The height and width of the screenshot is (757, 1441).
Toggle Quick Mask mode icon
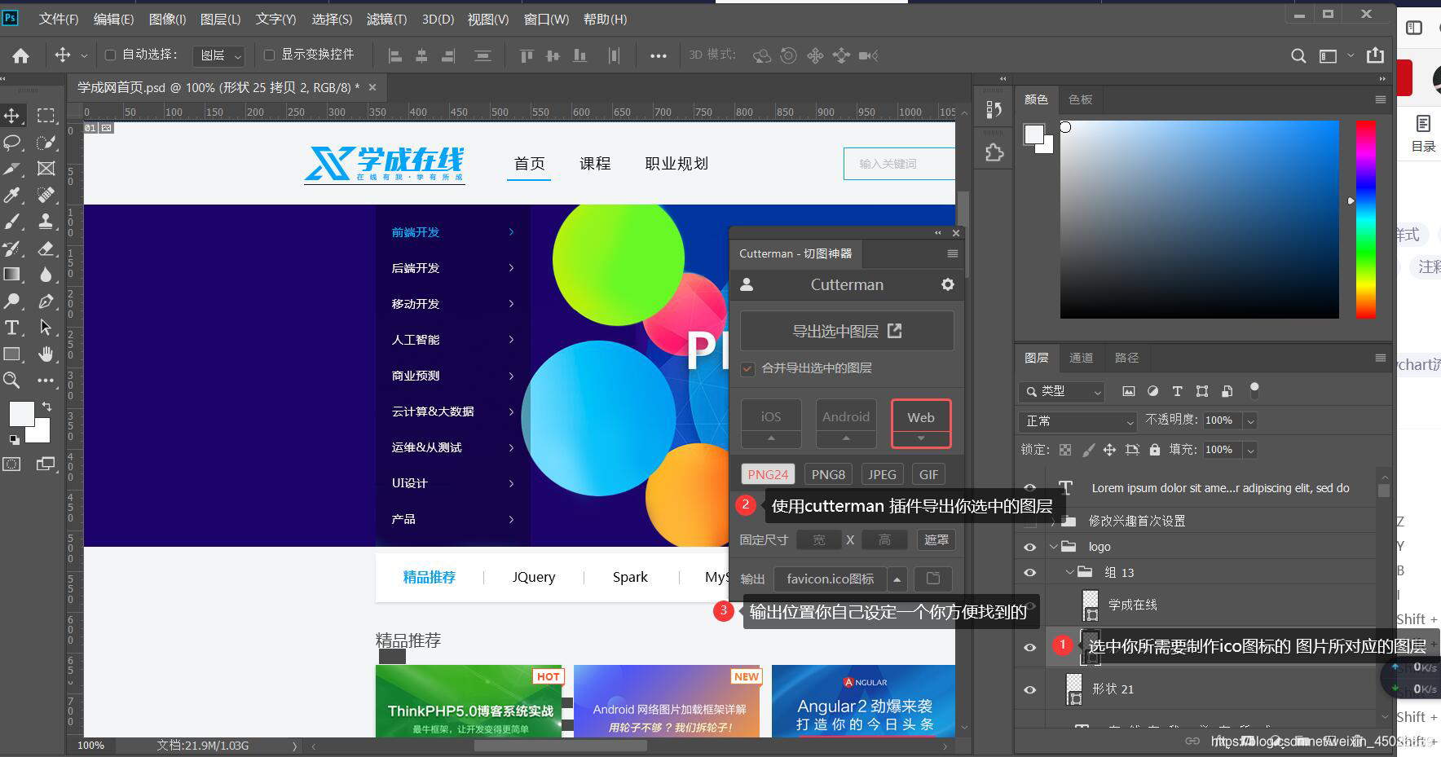coord(12,464)
